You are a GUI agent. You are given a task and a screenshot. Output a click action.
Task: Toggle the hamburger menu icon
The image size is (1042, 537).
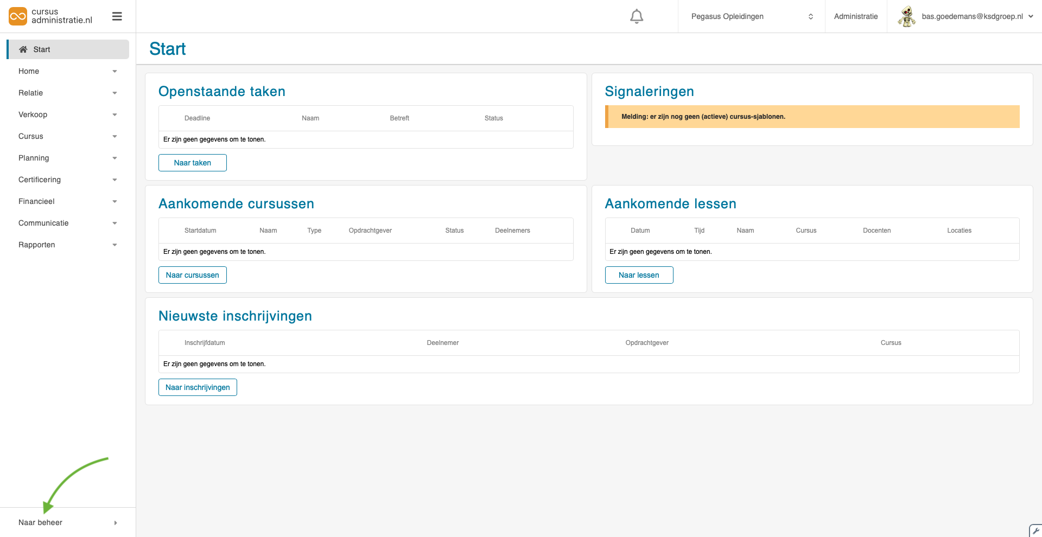point(117,16)
